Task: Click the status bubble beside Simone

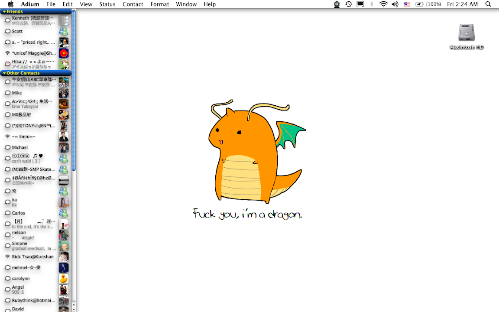Action: (8, 246)
